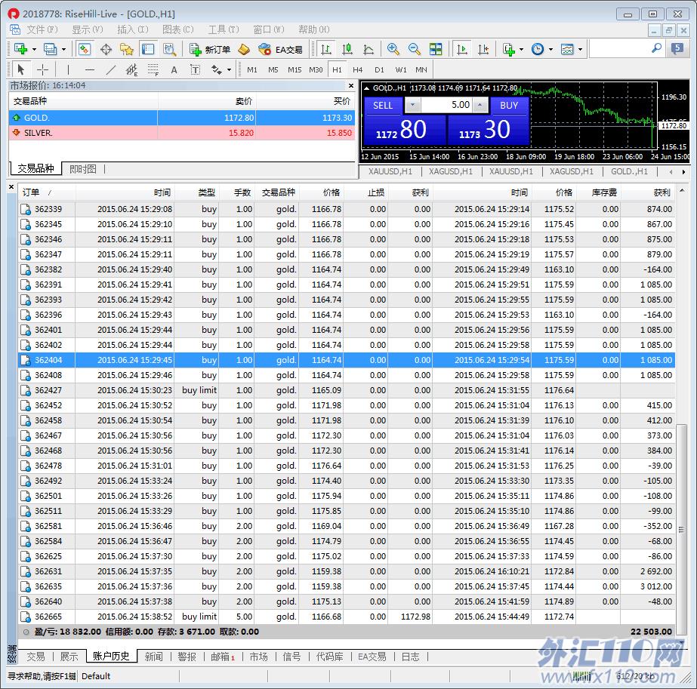This screenshot has height=689, width=697.
Task: Switch chart to candlestick style
Action: (x=347, y=49)
